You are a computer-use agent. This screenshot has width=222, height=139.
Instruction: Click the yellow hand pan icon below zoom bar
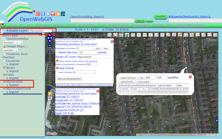point(50,93)
